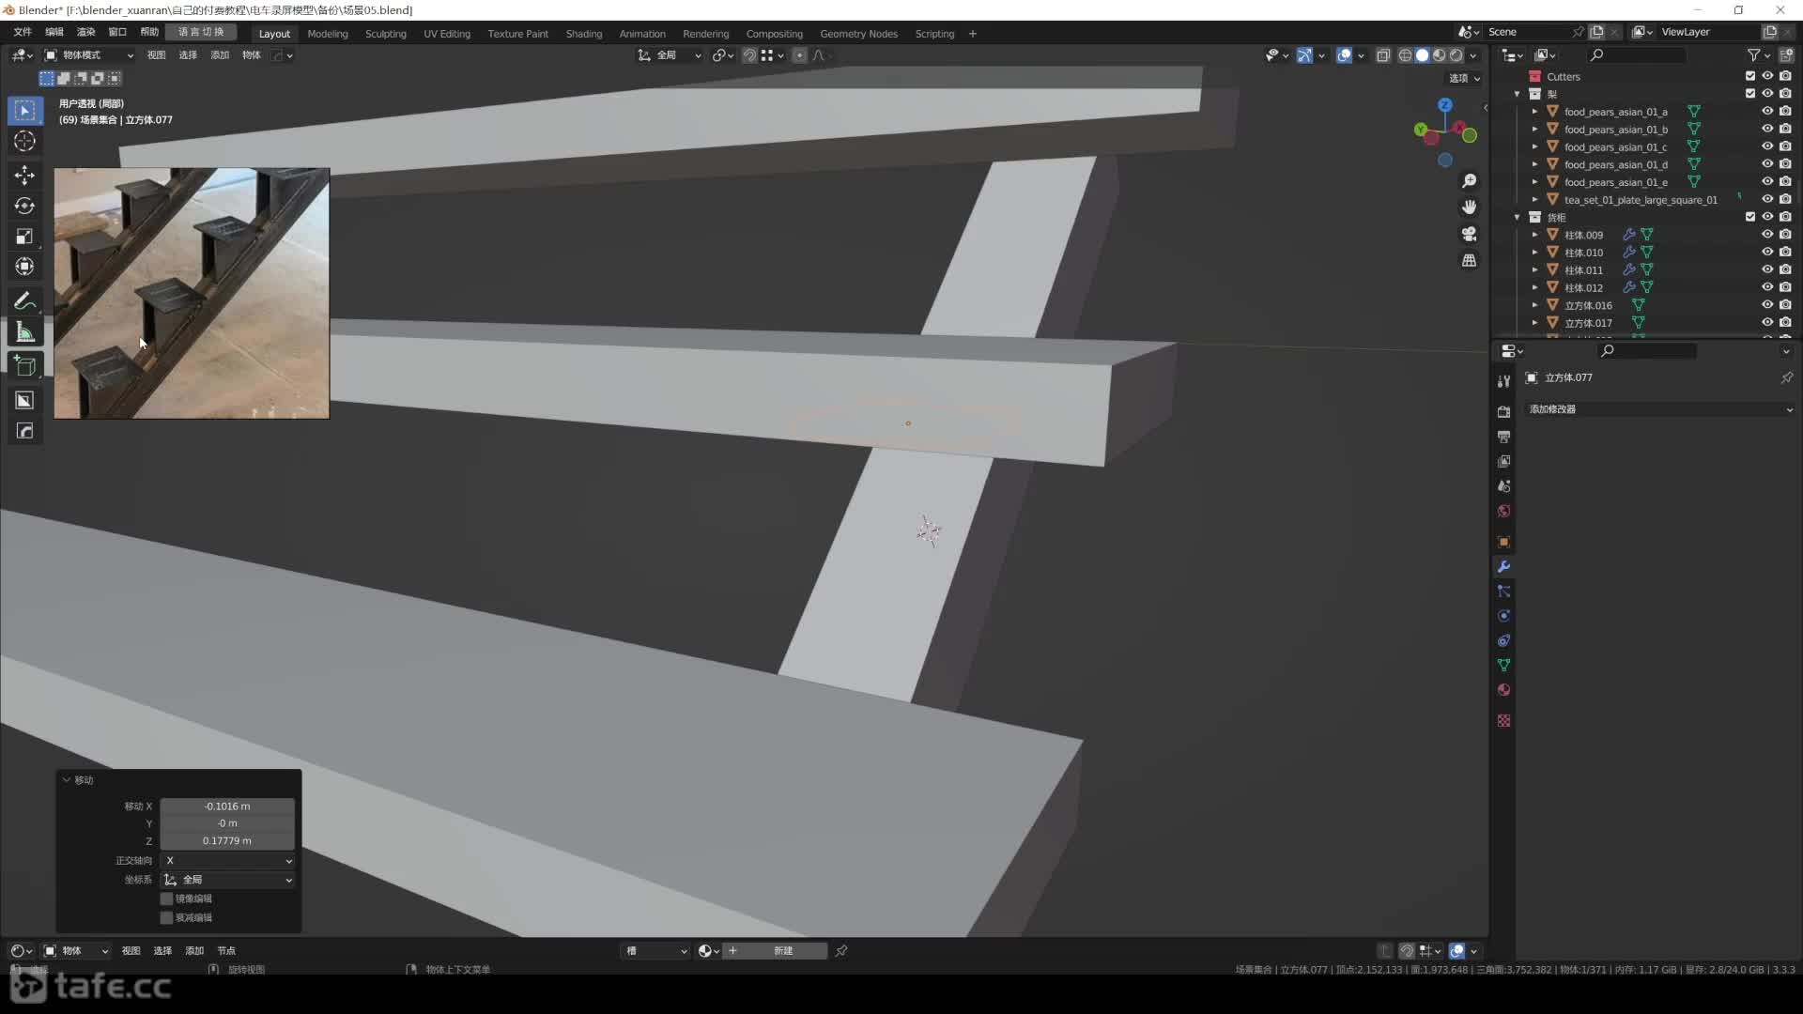Image resolution: width=1803 pixels, height=1014 pixels.
Task: Toggle exclude checkbox of Cutters collection
Action: coord(1749,76)
